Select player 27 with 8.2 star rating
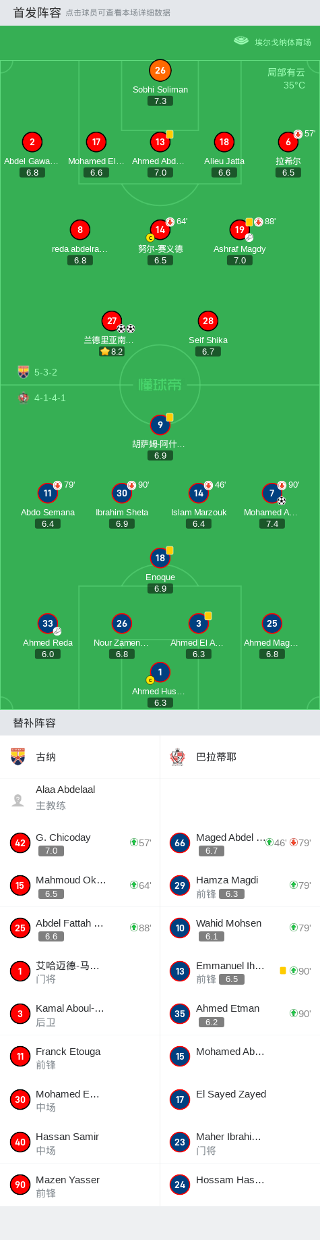320x1240 pixels. [x=112, y=321]
